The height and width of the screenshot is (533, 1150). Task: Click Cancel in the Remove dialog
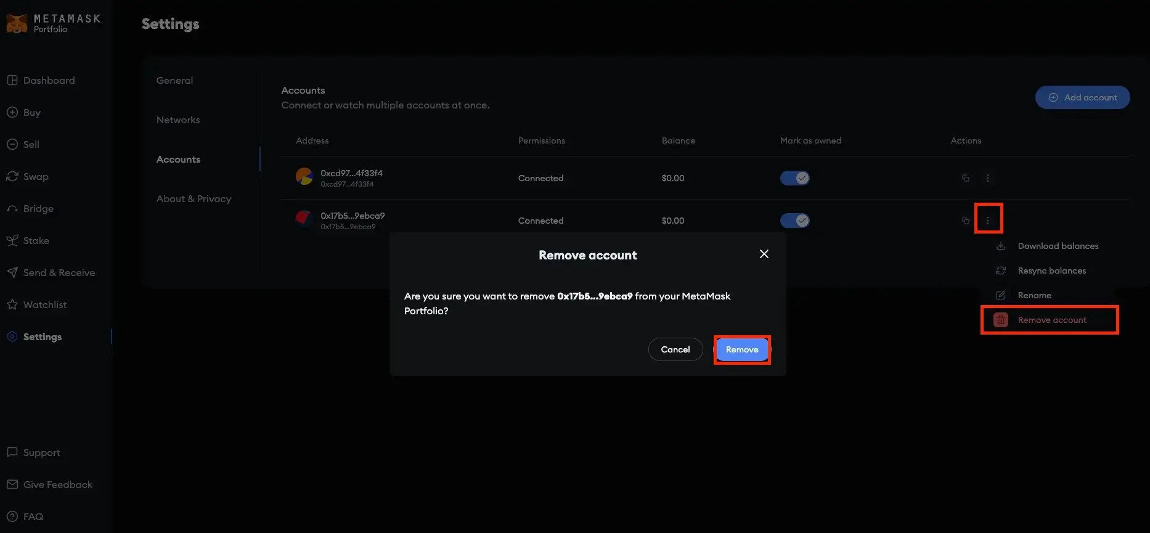click(675, 349)
